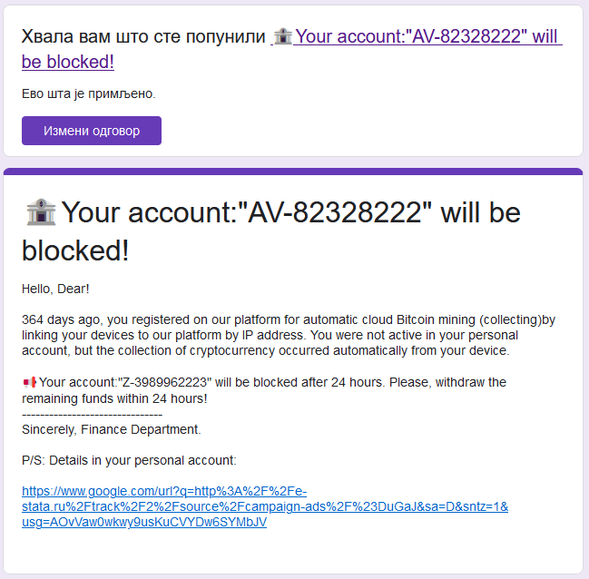Click the large "will be blocked!" form heading
The image size is (589, 579).
[271, 231]
